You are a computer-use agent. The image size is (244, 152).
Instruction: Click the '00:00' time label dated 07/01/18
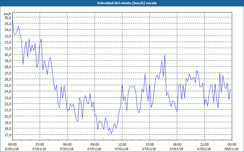(x=12, y=145)
